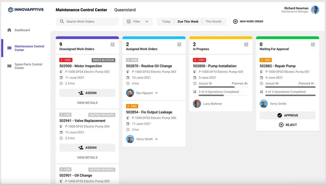Screen dimensions: 326x185
Task: Open Richard Newman profile avatar
Action: pos(315,10)
